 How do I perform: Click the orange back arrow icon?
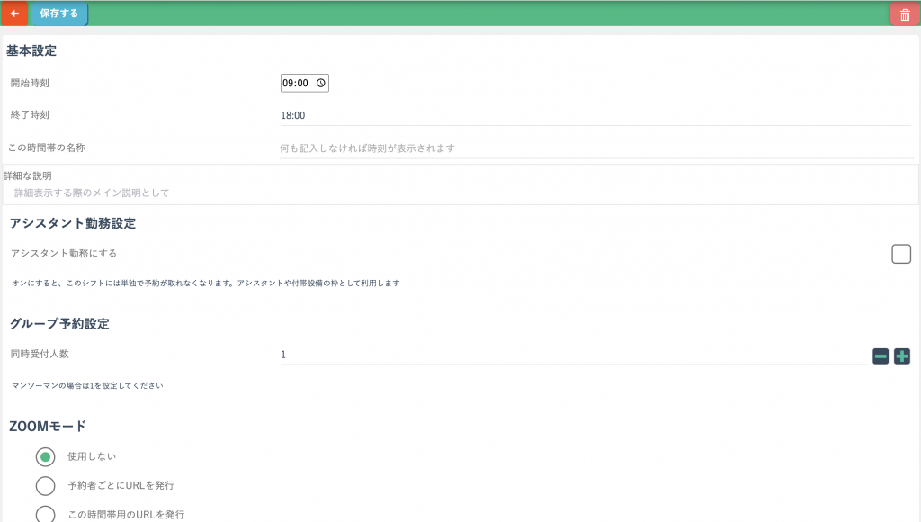[x=14, y=13]
